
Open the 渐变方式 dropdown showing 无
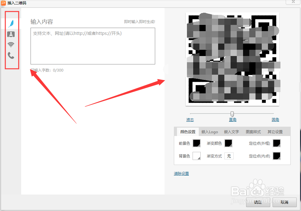[x=229, y=156]
